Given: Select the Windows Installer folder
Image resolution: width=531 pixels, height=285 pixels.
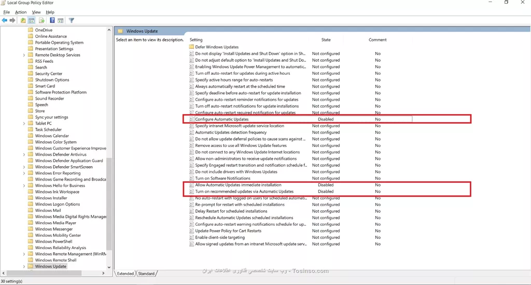Looking at the screenshot, I should 51,198.
